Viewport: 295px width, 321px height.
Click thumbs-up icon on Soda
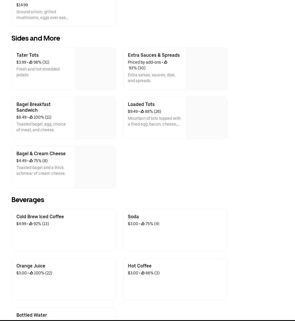143,224
